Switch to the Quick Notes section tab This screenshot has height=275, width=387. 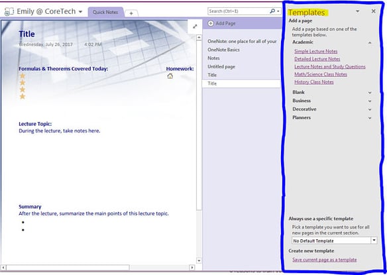click(105, 12)
